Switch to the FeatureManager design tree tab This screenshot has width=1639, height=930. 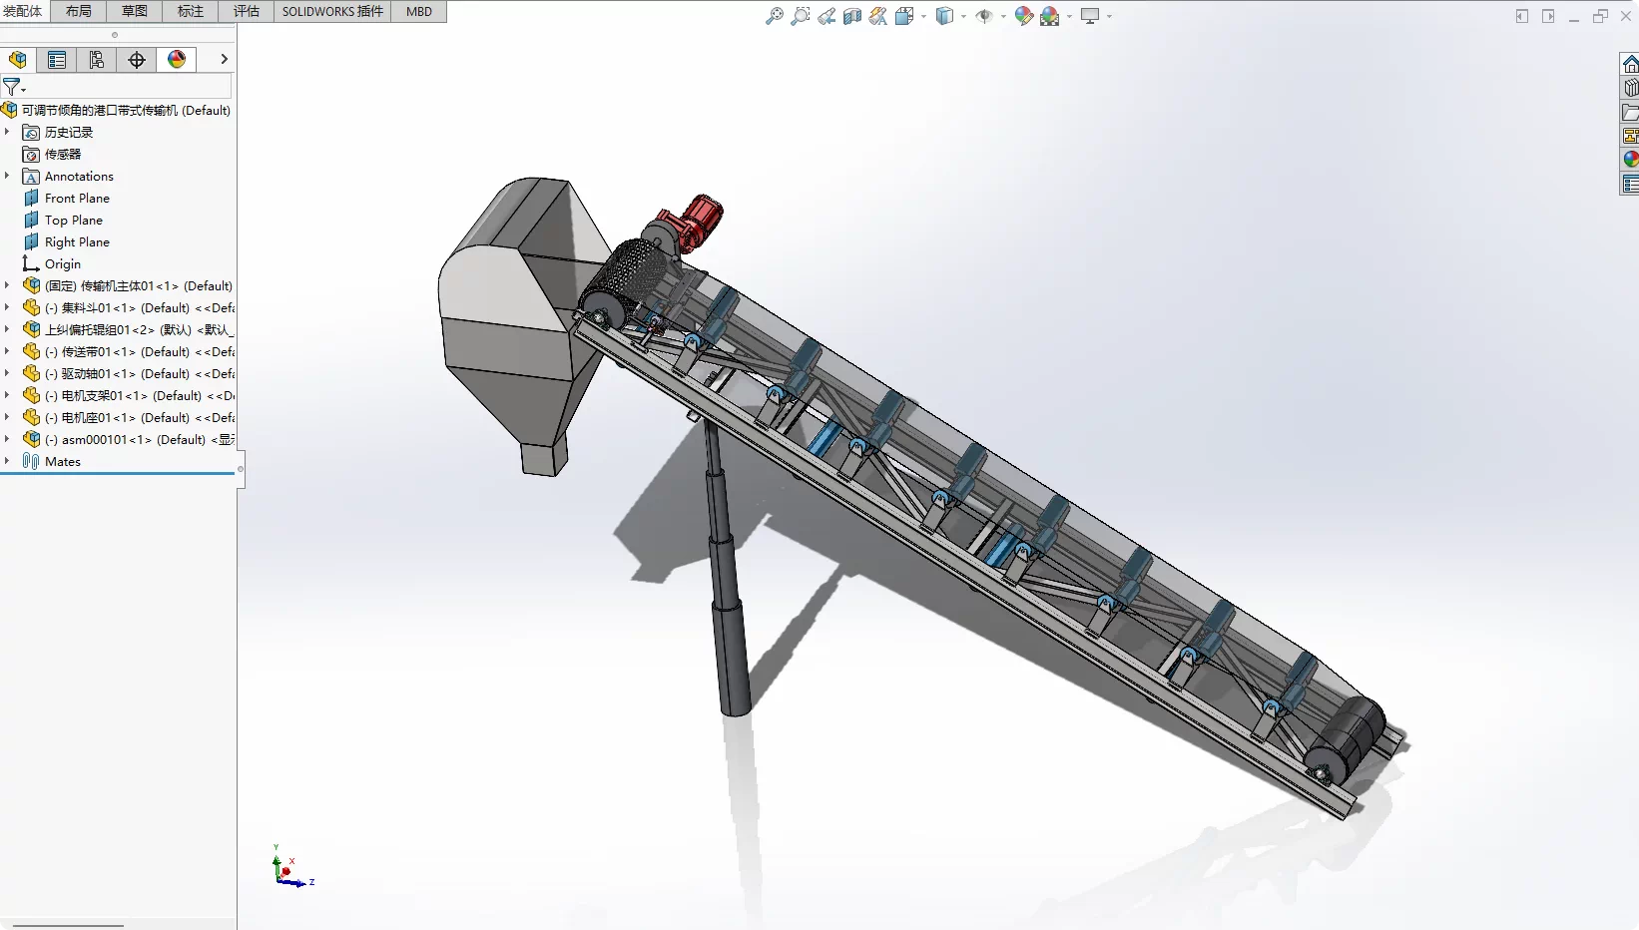tap(18, 60)
